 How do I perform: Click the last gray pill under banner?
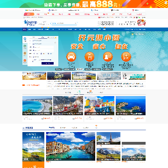(x=108, y=69)
